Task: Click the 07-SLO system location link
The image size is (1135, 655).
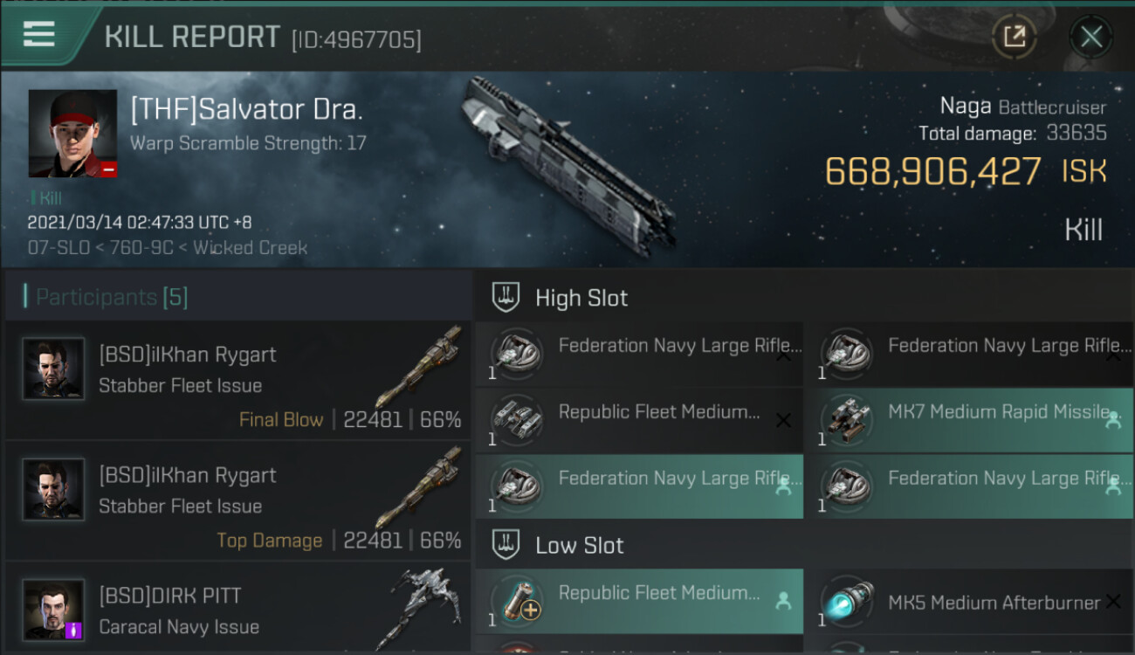Action: coord(58,248)
